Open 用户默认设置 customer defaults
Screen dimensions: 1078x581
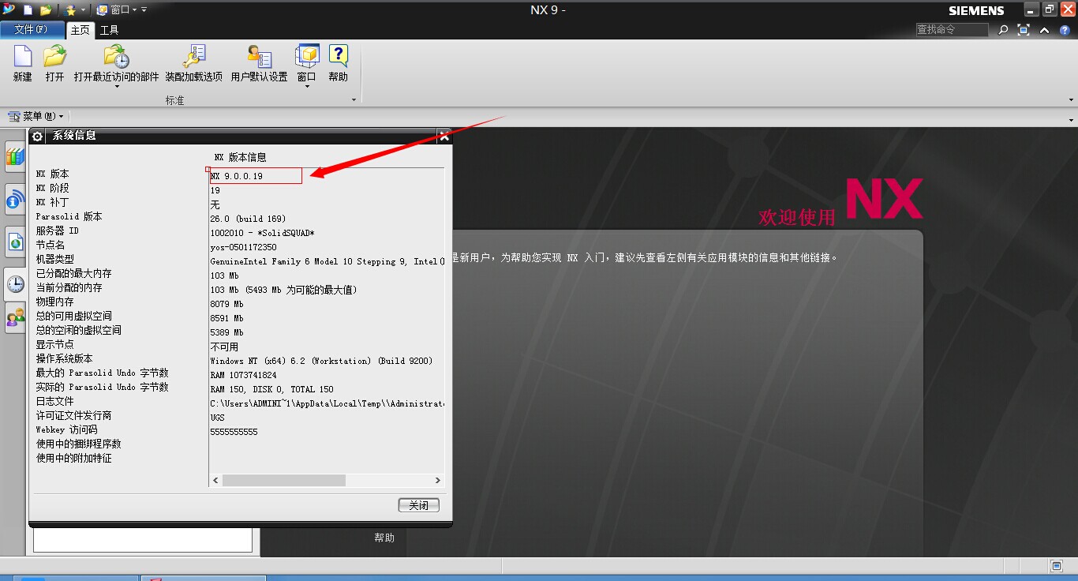tap(259, 57)
